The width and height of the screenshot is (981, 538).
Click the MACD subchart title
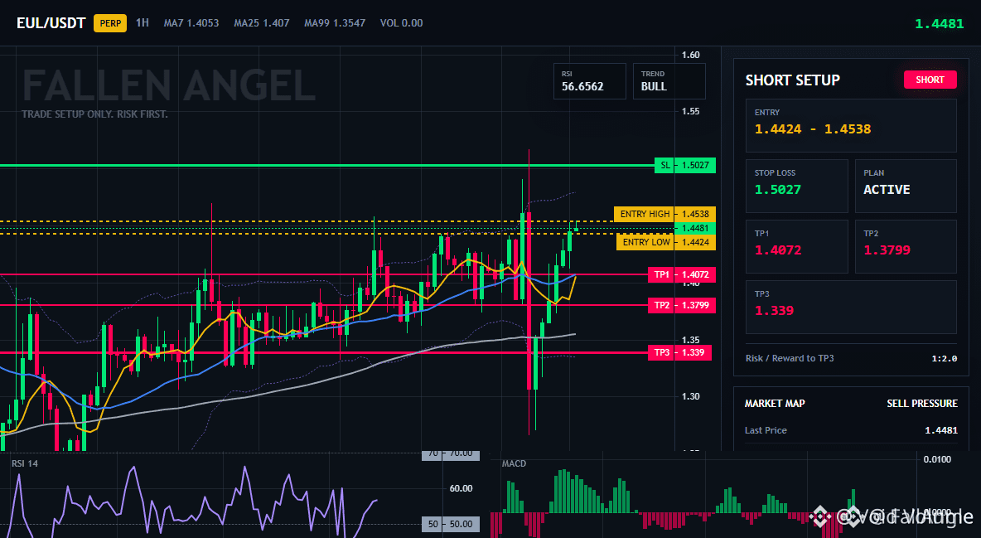click(x=514, y=463)
